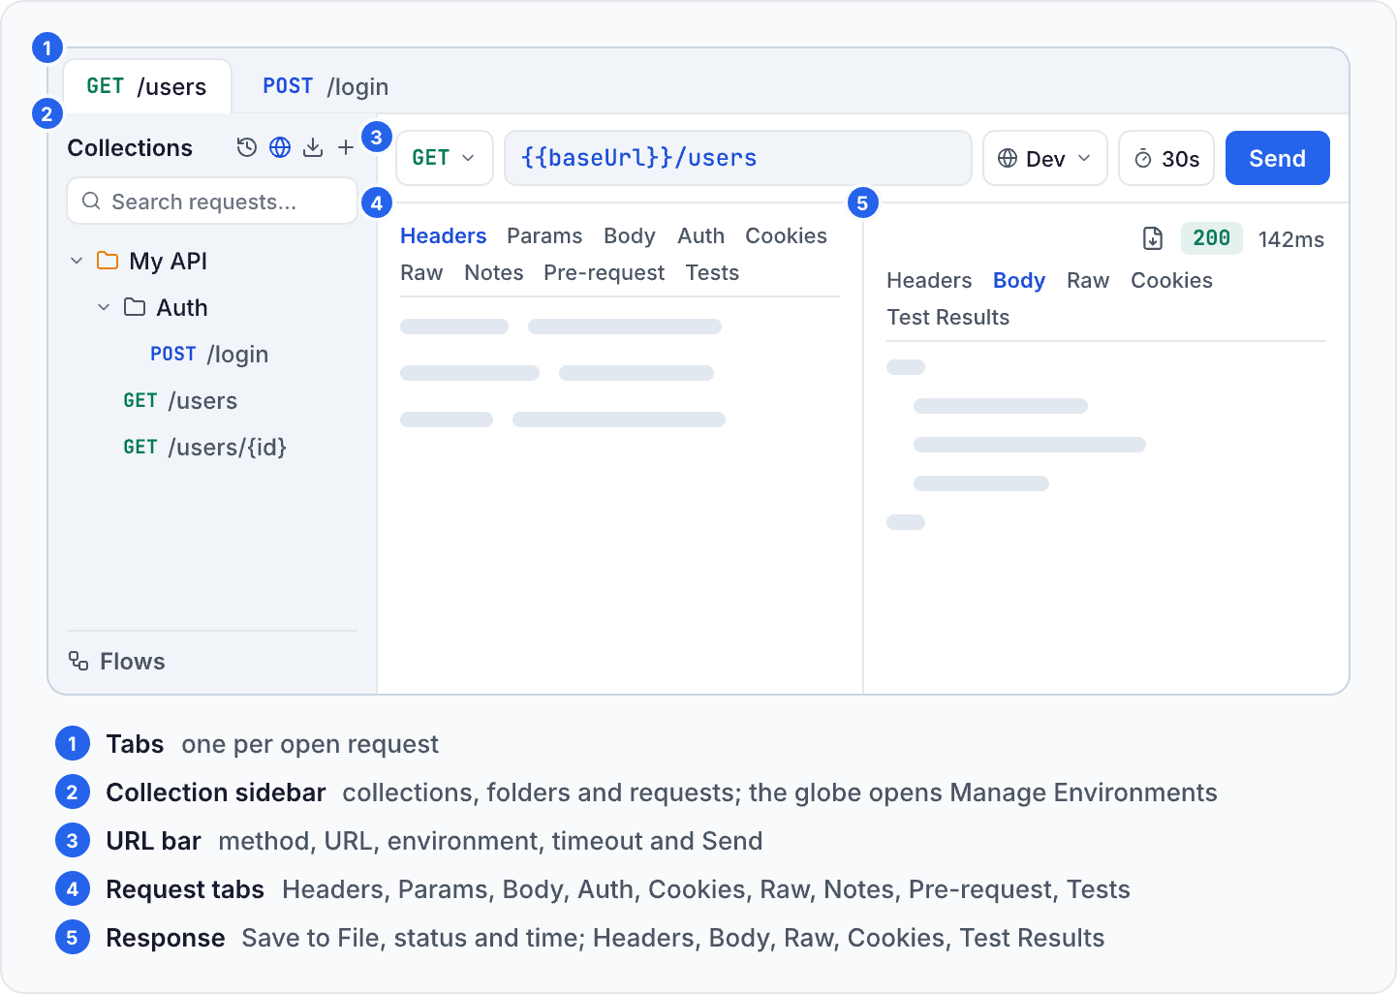Open request history from the Collections header

(x=247, y=147)
